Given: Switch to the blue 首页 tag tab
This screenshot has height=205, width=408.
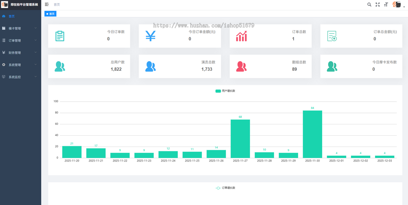Looking at the screenshot, I should coord(50,14).
